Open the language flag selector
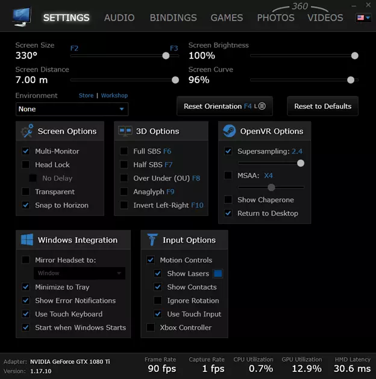Image resolution: width=376 pixels, height=379 pixels. [363, 17]
